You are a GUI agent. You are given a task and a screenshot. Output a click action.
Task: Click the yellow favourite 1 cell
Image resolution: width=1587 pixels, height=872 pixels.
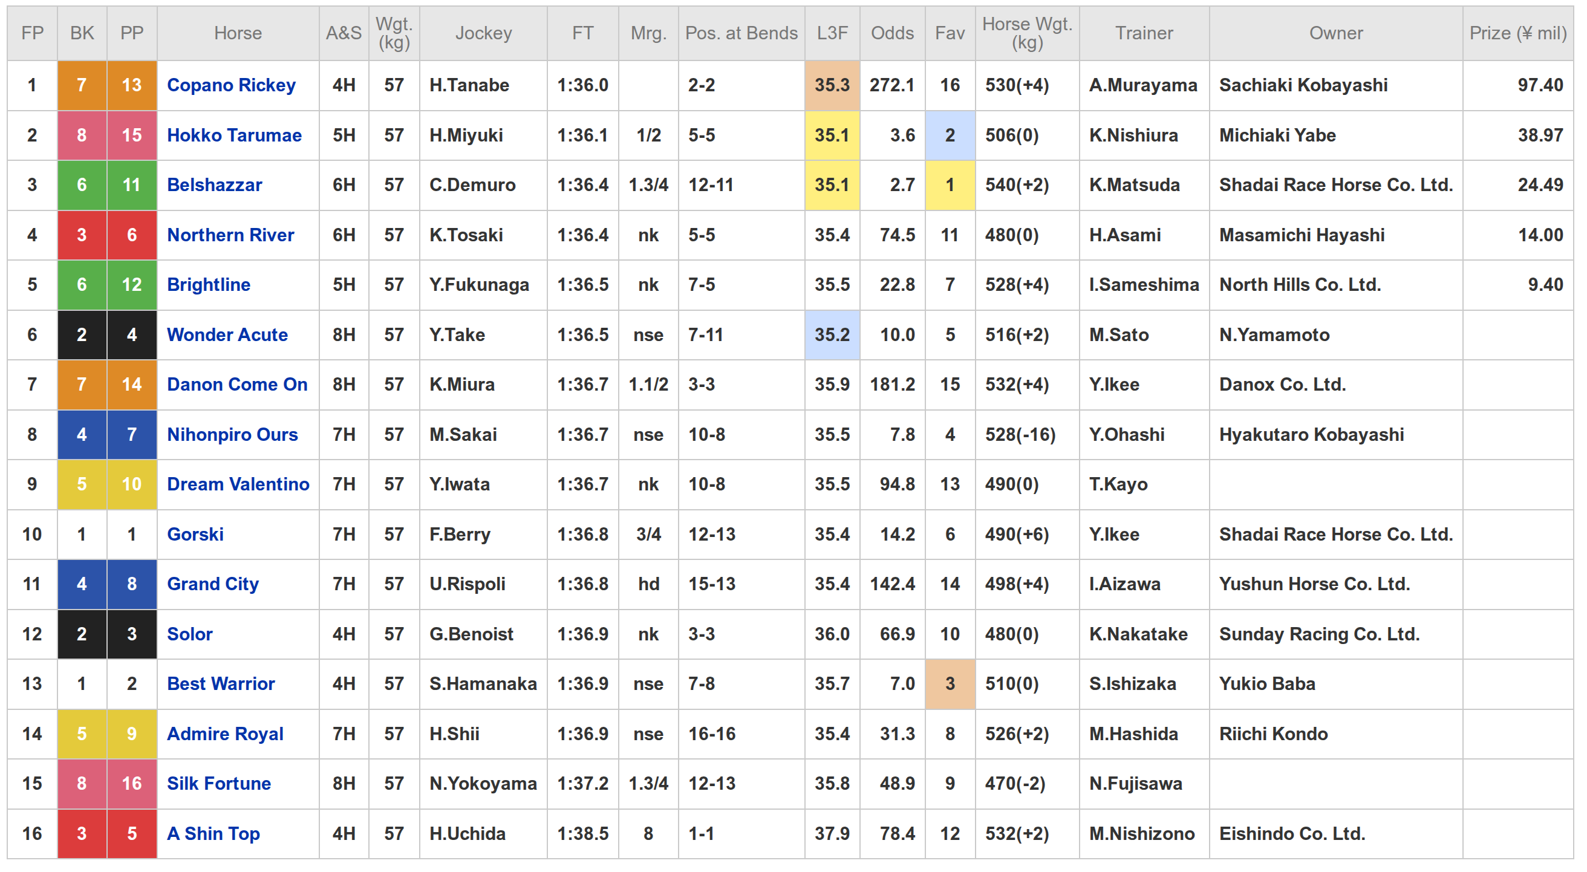click(x=950, y=185)
